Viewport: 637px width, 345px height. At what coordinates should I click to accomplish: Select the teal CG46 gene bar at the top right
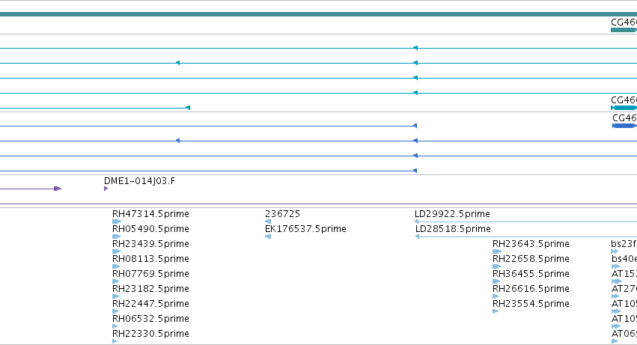pyautogui.click(x=624, y=30)
